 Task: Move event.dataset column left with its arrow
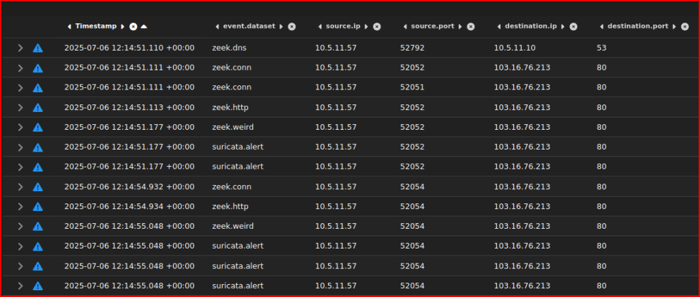[217, 27]
